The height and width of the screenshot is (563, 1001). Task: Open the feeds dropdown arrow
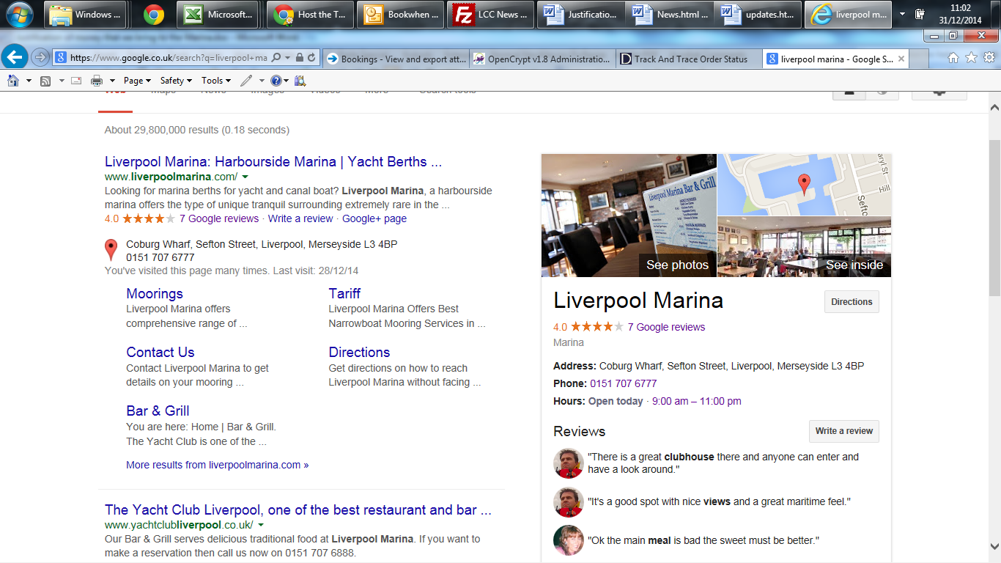(61, 81)
